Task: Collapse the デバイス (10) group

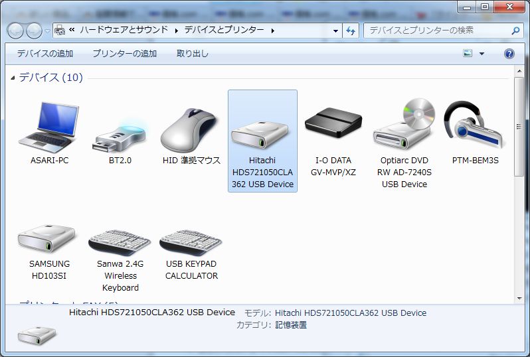Action: point(13,78)
